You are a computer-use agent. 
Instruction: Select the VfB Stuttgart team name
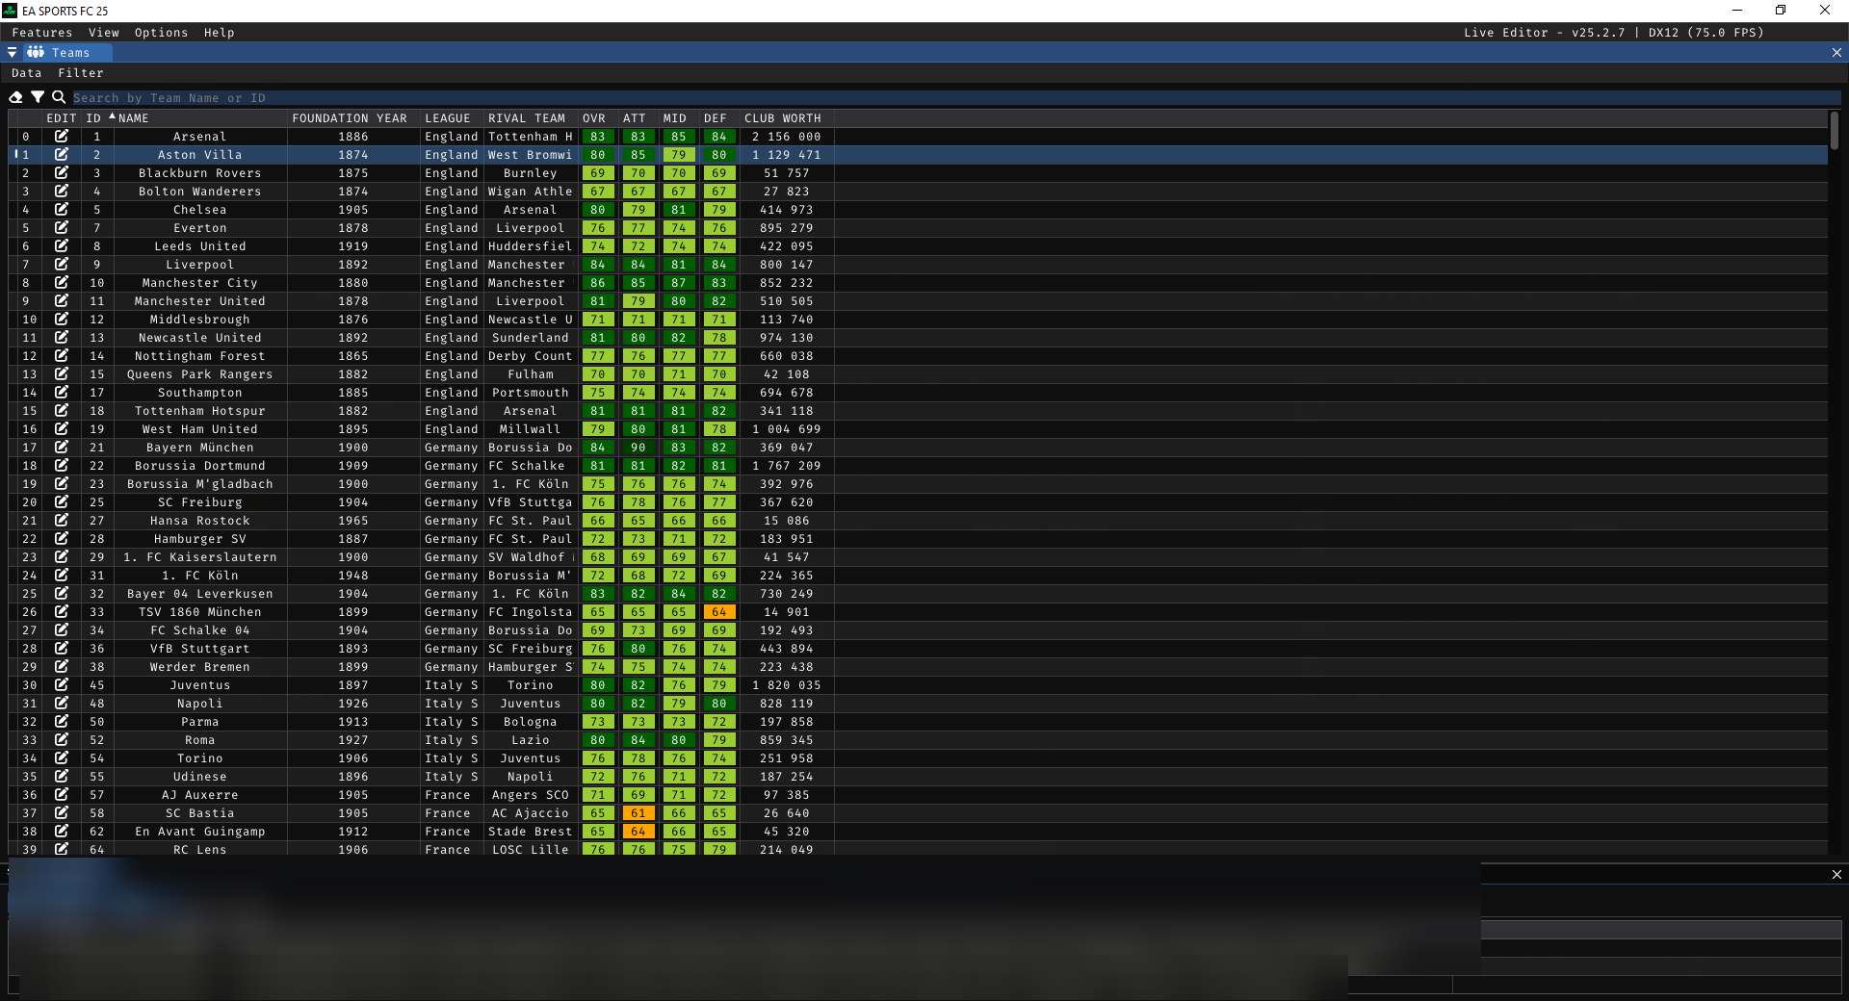point(200,649)
